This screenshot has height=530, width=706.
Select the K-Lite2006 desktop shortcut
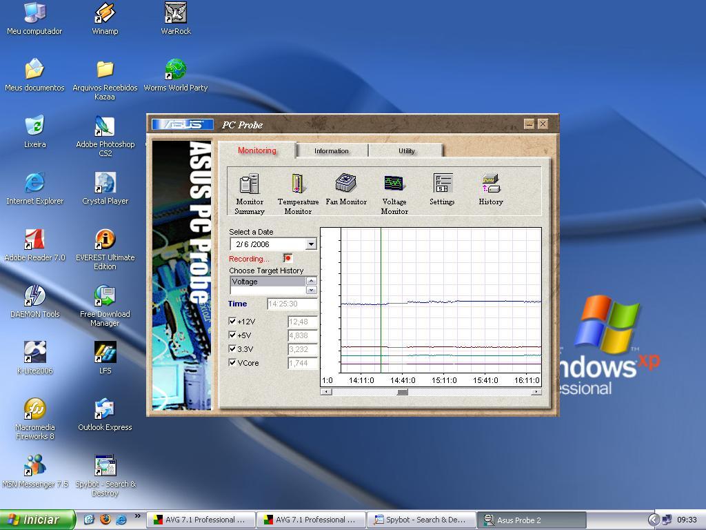[34, 358]
